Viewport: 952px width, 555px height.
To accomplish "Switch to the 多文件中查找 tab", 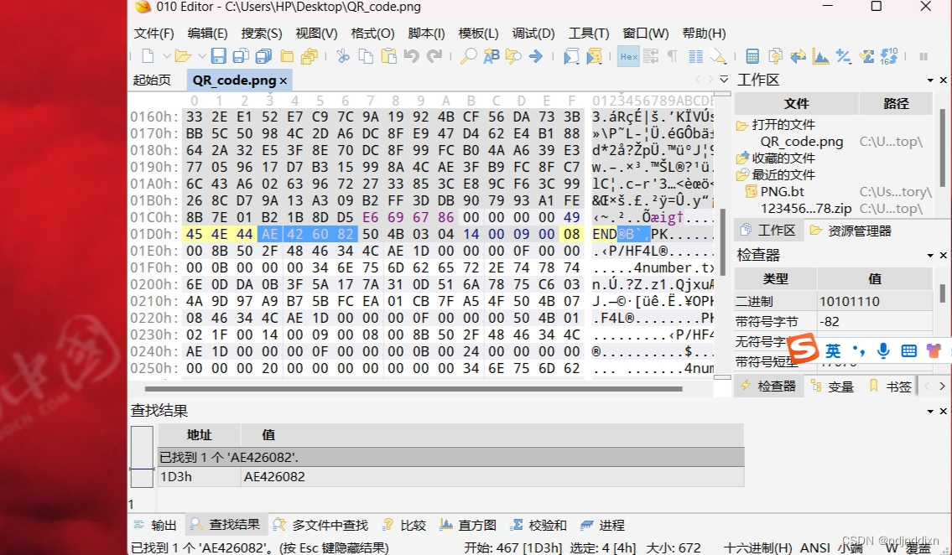I will (321, 526).
